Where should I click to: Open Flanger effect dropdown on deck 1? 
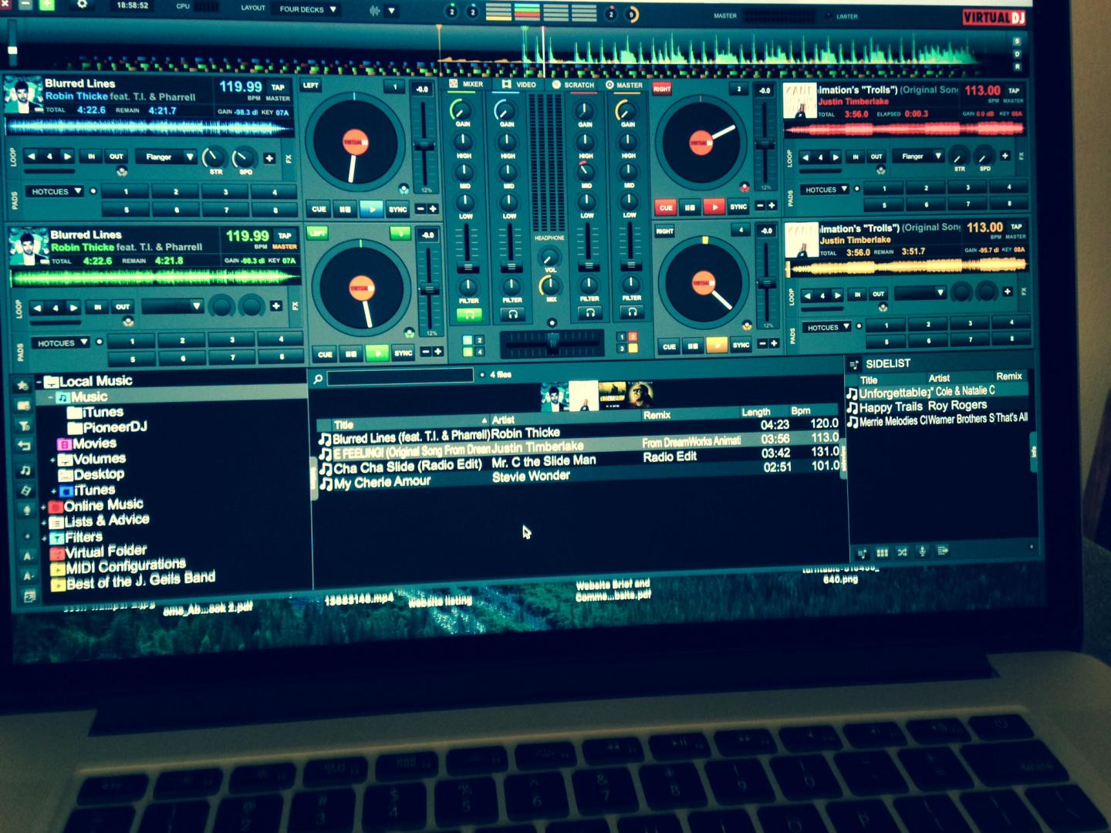[x=166, y=157]
